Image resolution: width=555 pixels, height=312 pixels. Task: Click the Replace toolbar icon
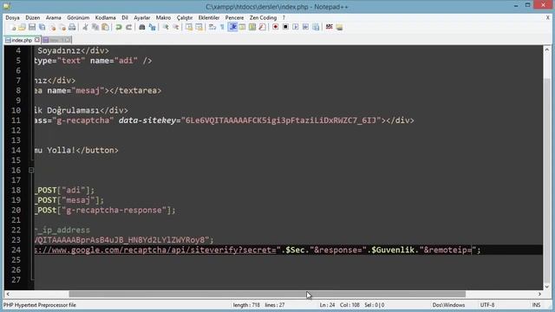point(153,27)
